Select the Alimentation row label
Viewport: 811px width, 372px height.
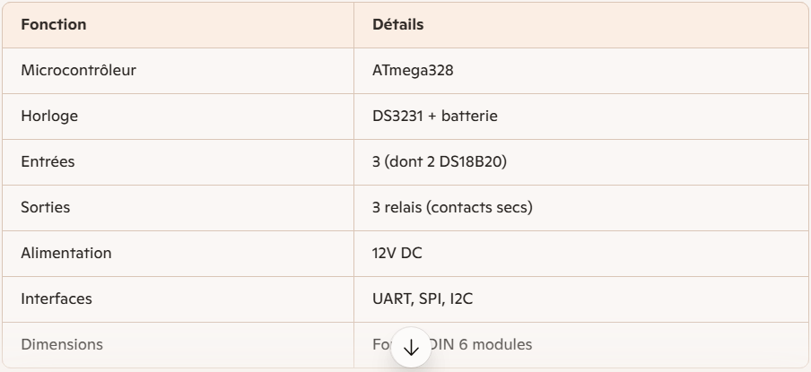pyautogui.click(x=66, y=253)
